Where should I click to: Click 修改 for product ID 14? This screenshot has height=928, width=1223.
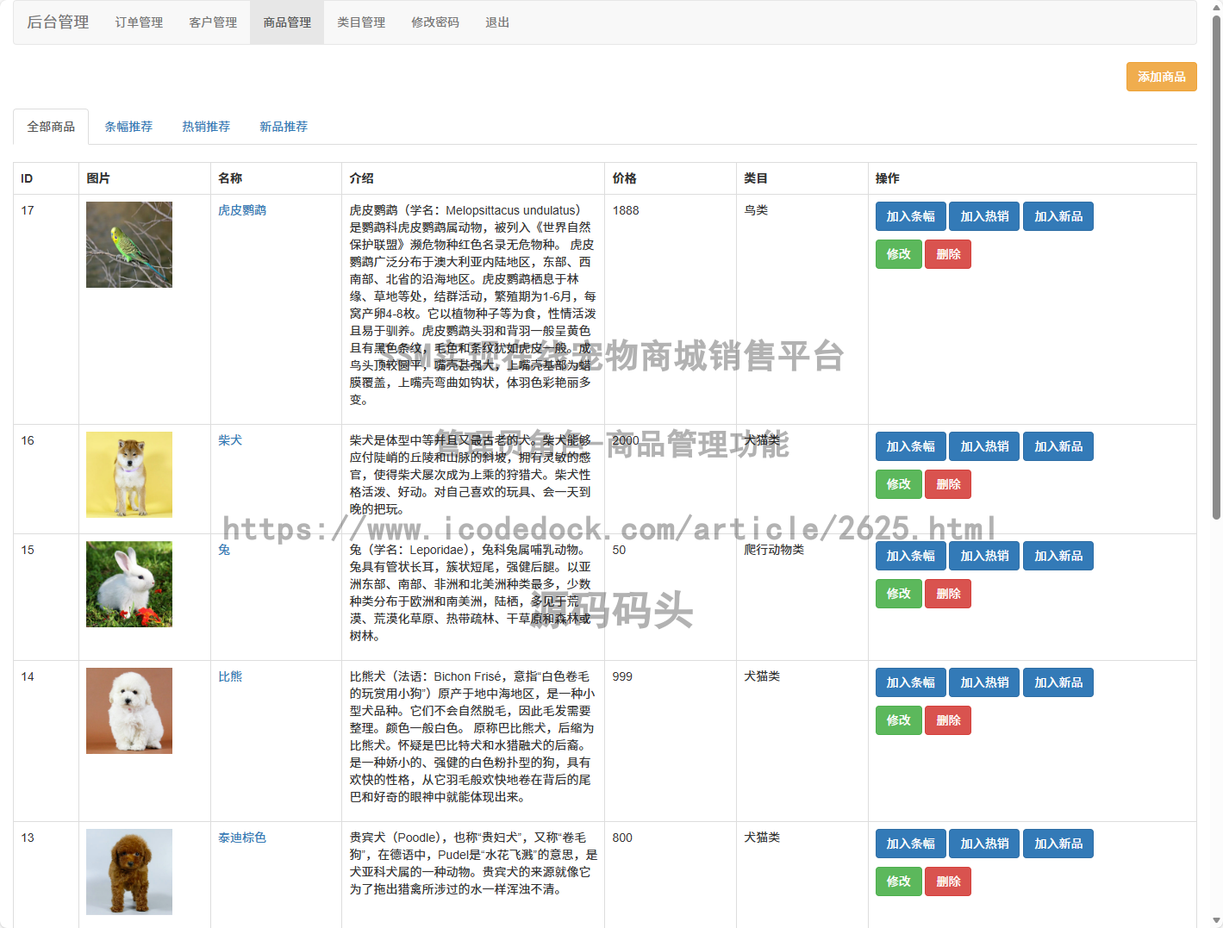point(898,720)
